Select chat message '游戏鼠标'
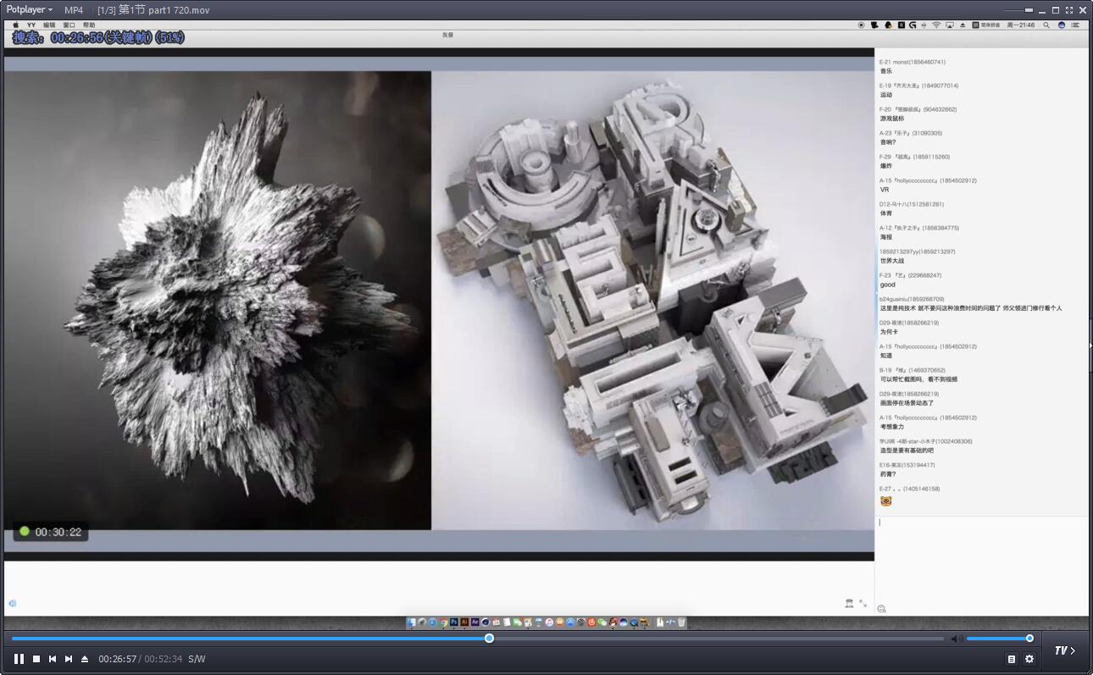Screen dimensions: 1093x675 click(x=892, y=119)
